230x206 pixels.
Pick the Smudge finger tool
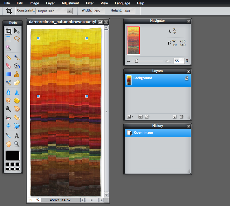pos(8,101)
